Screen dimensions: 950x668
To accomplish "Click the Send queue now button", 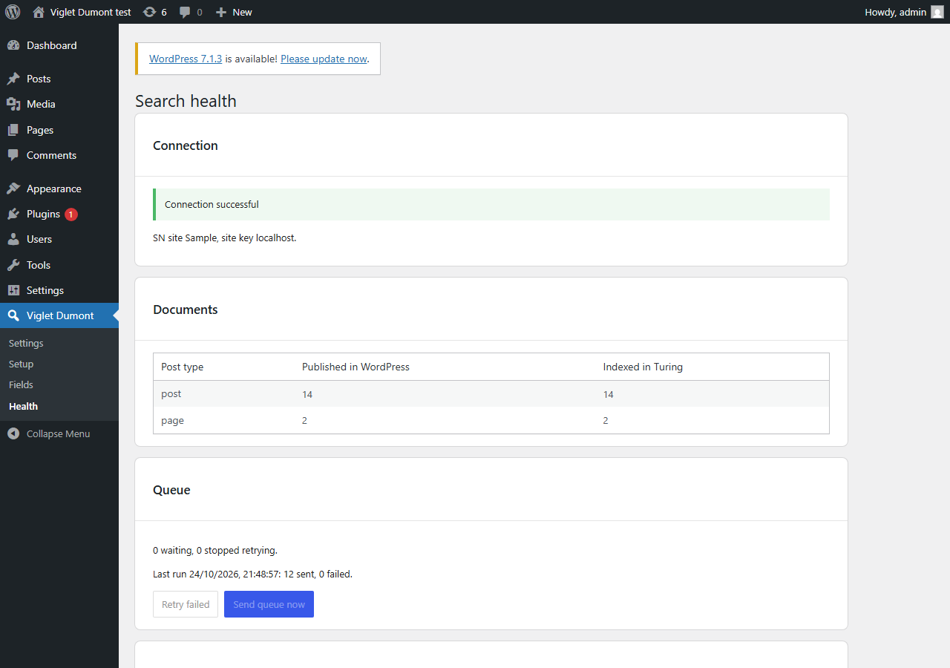I will 269,604.
